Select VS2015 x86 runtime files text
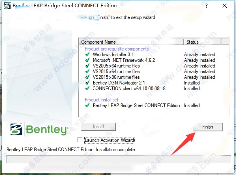236x175 pixels. [116, 77]
